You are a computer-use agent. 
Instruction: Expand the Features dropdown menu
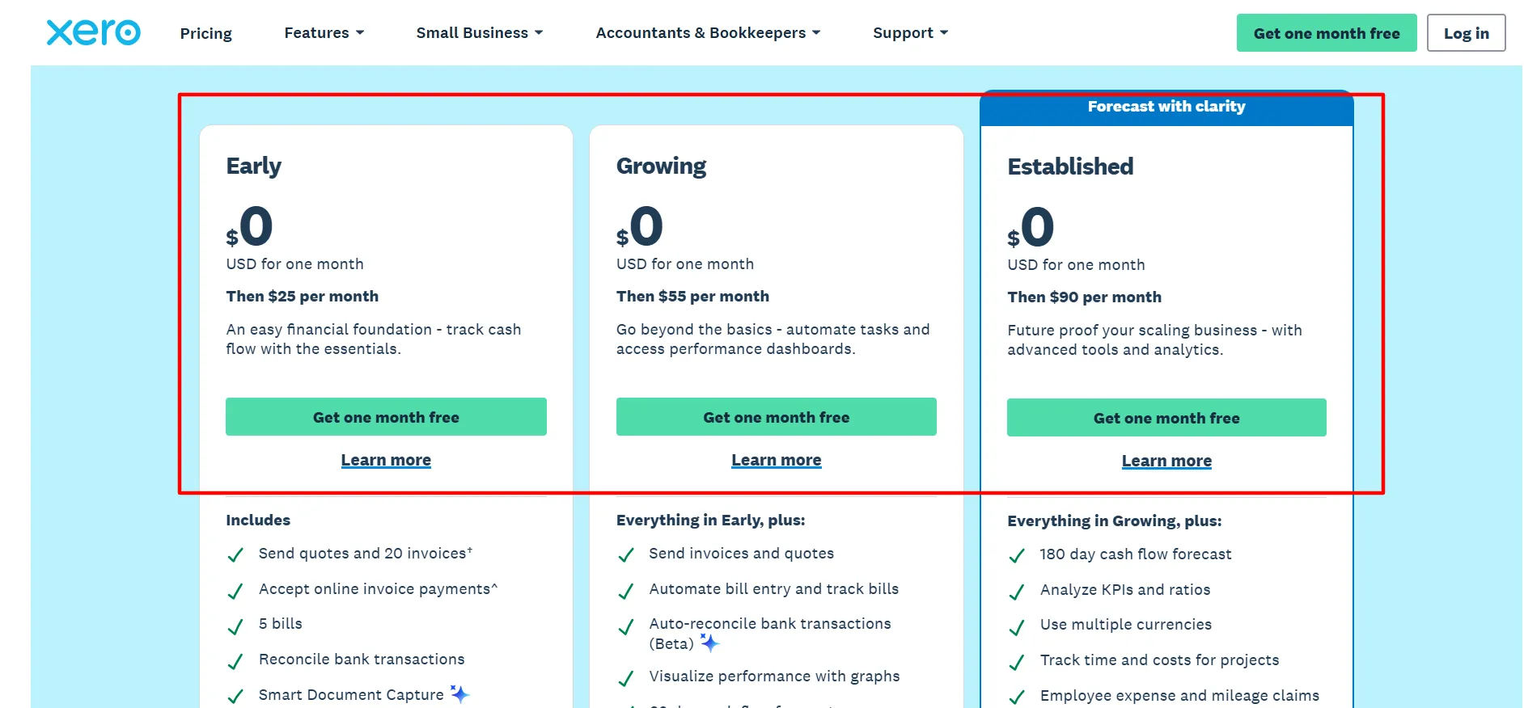click(x=324, y=33)
